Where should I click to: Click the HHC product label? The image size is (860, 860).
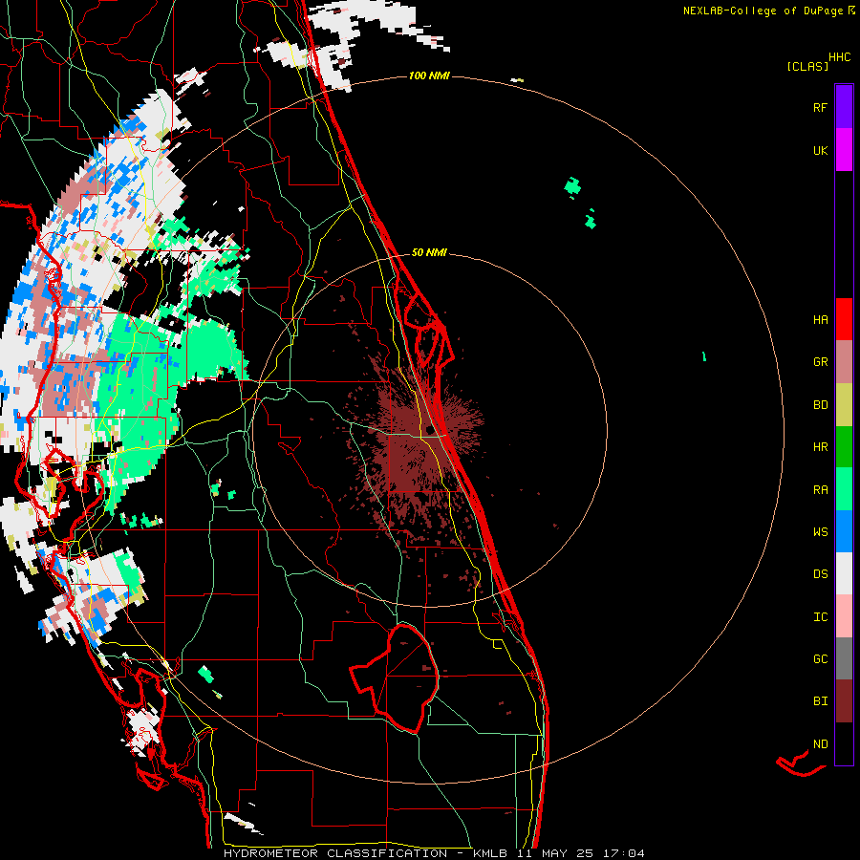click(840, 57)
